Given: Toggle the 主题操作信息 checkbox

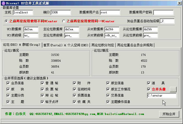Looking at the screenshot, I should (x=108, y=102).
